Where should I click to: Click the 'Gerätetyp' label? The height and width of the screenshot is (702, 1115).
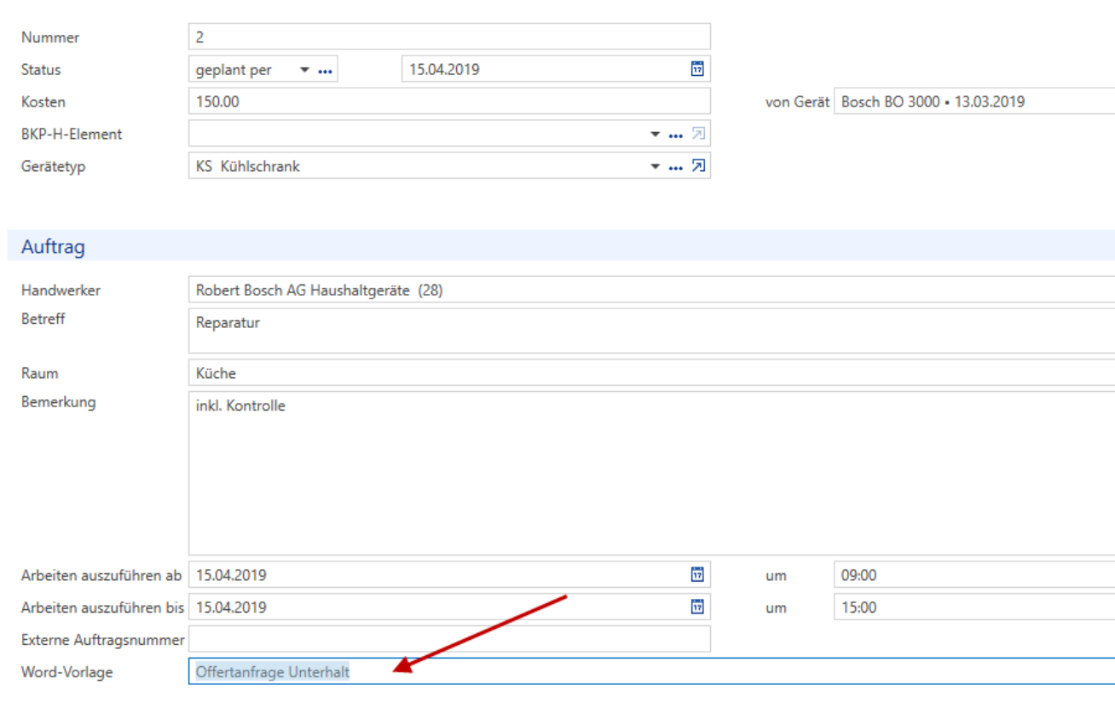click(x=53, y=166)
